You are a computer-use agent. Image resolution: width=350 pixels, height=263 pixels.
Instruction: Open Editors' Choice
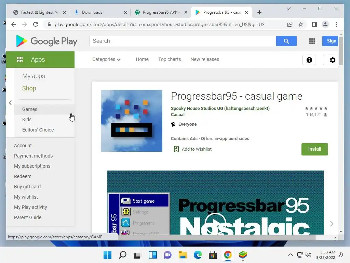(38, 130)
